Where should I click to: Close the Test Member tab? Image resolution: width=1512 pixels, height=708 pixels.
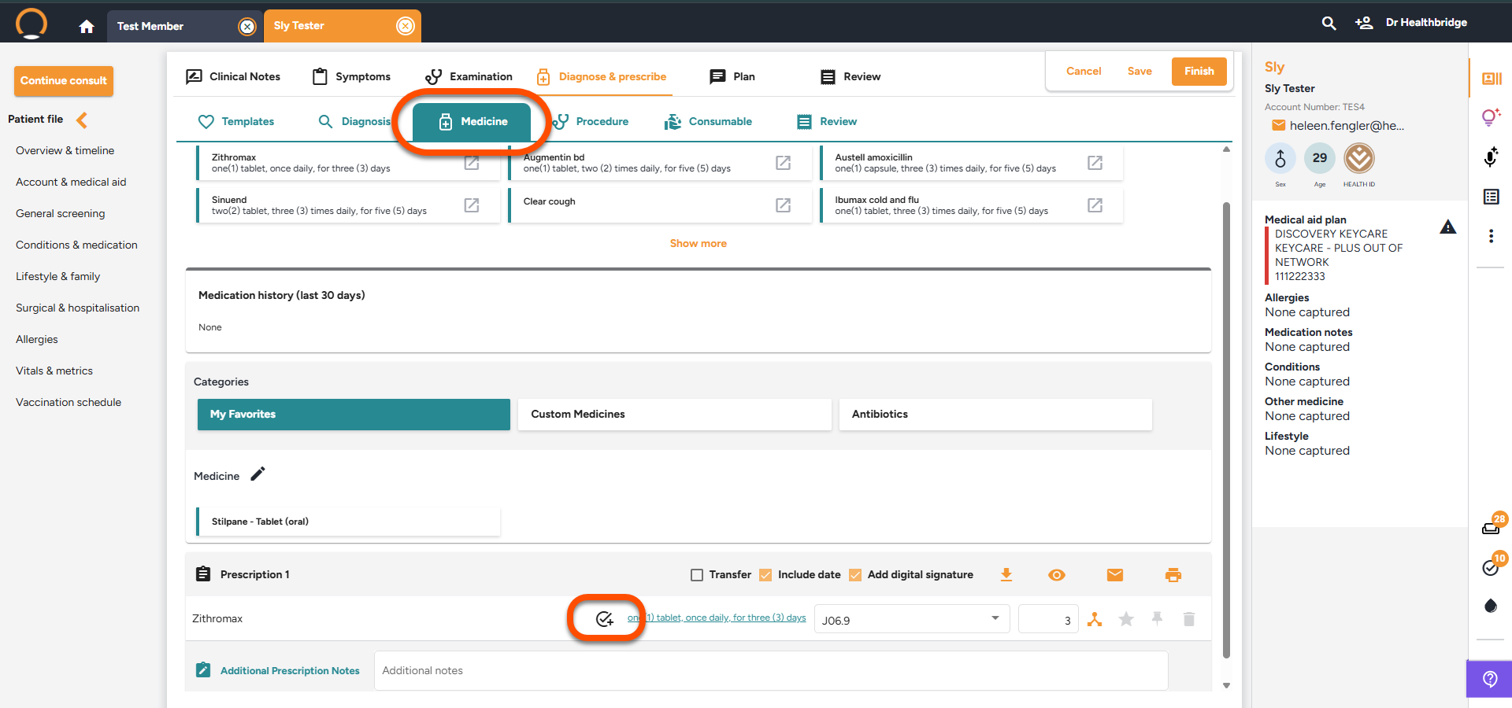pyautogui.click(x=247, y=27)
